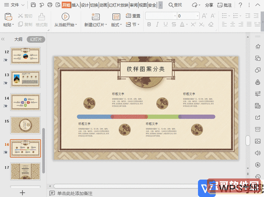Click the Clear Formatting eraser icon

[211, 24]
